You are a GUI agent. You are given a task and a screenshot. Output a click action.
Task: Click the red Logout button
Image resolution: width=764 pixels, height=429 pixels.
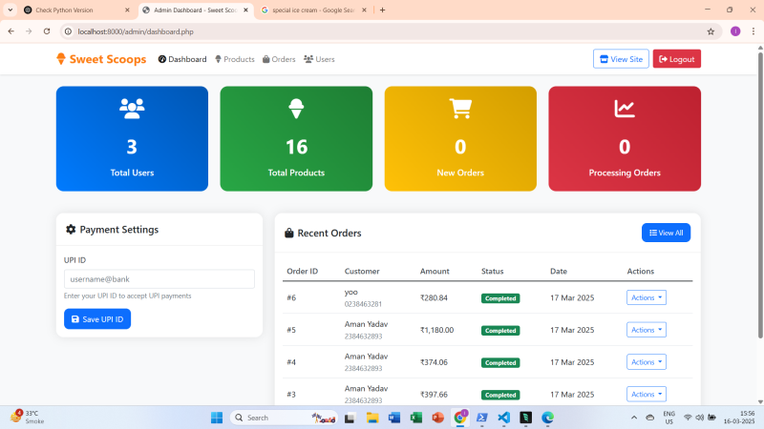click(x=676, y=59)
